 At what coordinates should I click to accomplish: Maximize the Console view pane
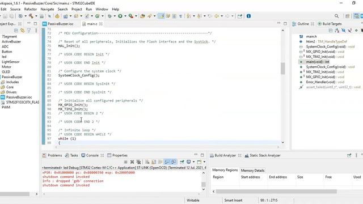[202, 155]
